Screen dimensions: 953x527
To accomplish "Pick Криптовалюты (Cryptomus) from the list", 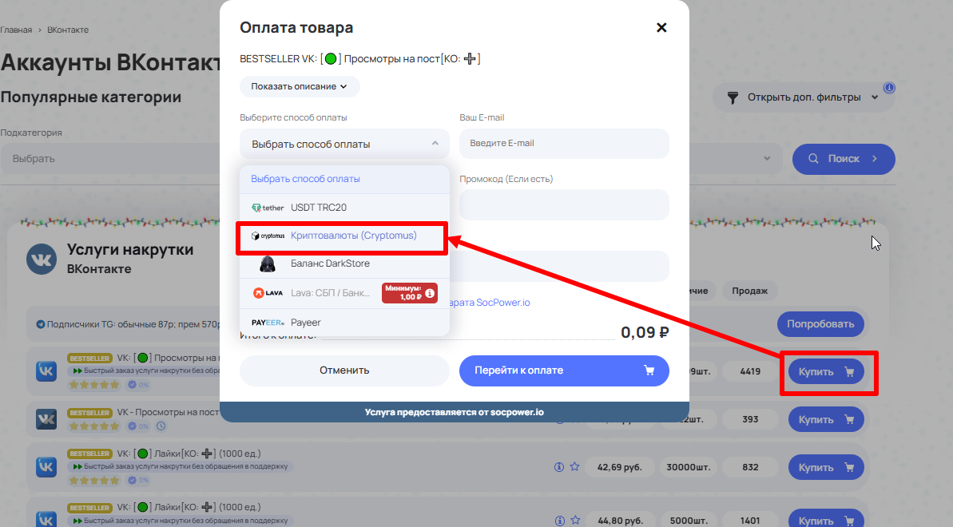I will [x=344, y=236].
